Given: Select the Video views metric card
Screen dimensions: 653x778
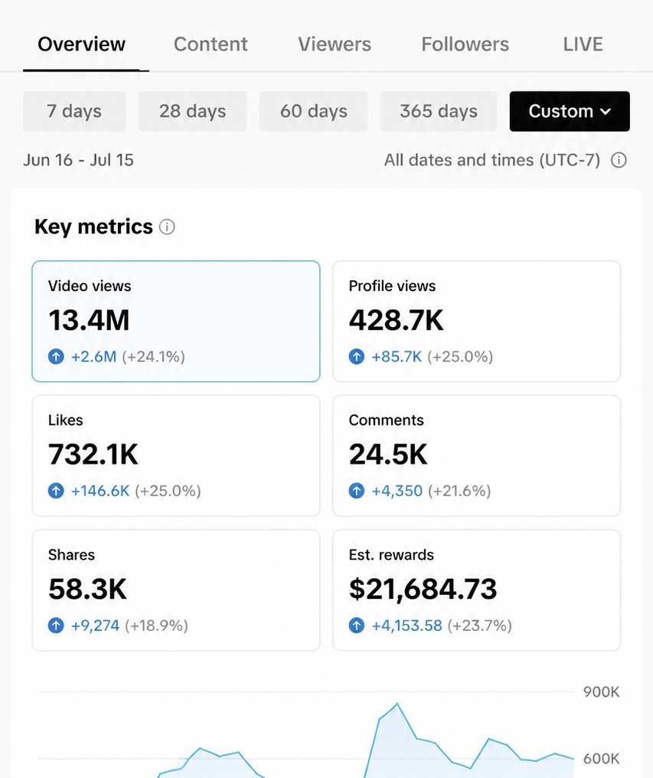Looking at the screenshot, I should (176, 322).
